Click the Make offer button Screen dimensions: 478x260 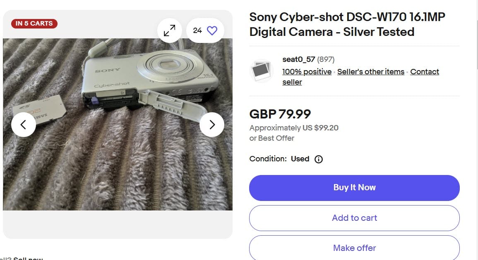point(354,248)
